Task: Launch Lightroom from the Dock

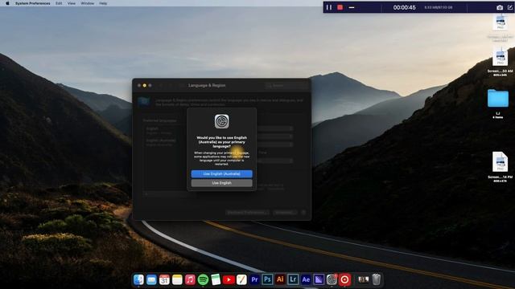Action: [x=293, y=279]
